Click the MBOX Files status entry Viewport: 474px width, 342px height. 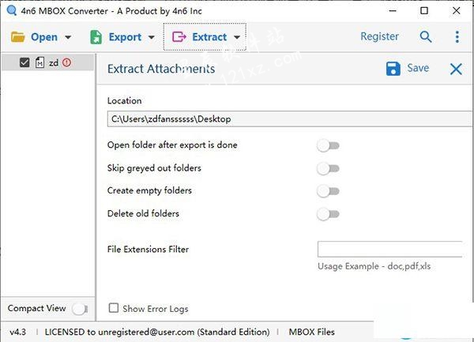(312, 332)
